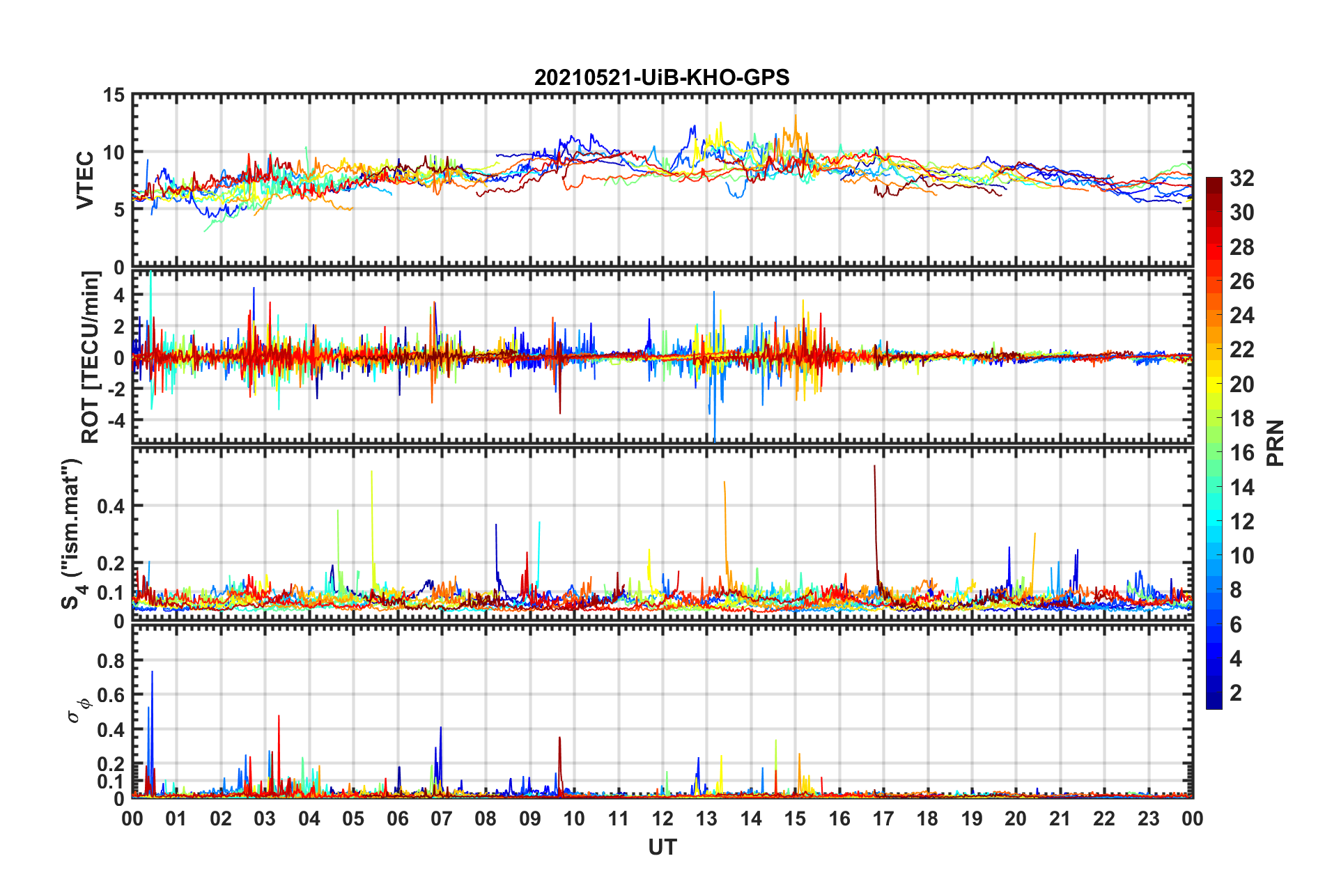The width and height of the screenshot is (1325, 886).
Task: Click the PRN colorbar gradient
Action: point(1214,443)
